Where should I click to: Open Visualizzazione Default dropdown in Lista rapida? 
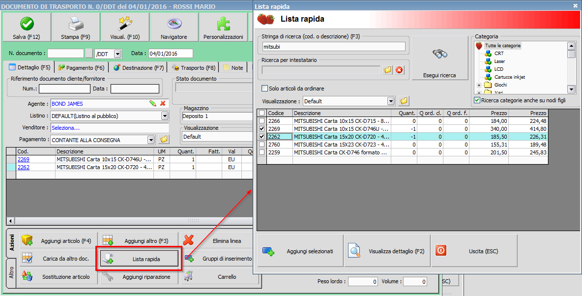click(391, 101)
